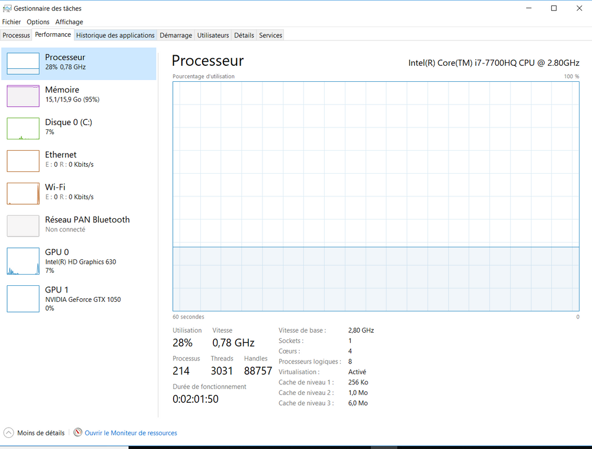The height and width of the screenshot is (449, 592).
Task: Click the Cœurs label
Action: tap(289, 351)
